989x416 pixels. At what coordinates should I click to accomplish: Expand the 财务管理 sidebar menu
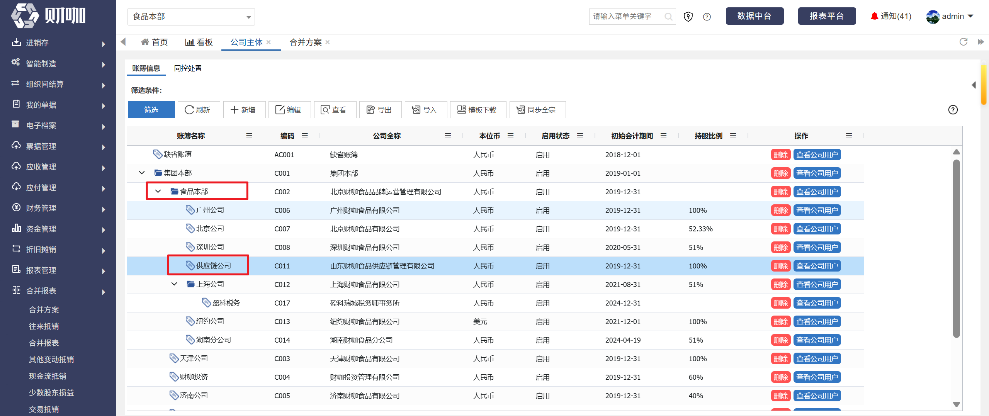(58, 208)
